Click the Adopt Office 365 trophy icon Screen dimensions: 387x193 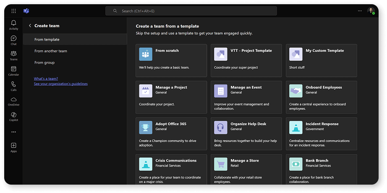pyautogui.click(x=146, y=128)
